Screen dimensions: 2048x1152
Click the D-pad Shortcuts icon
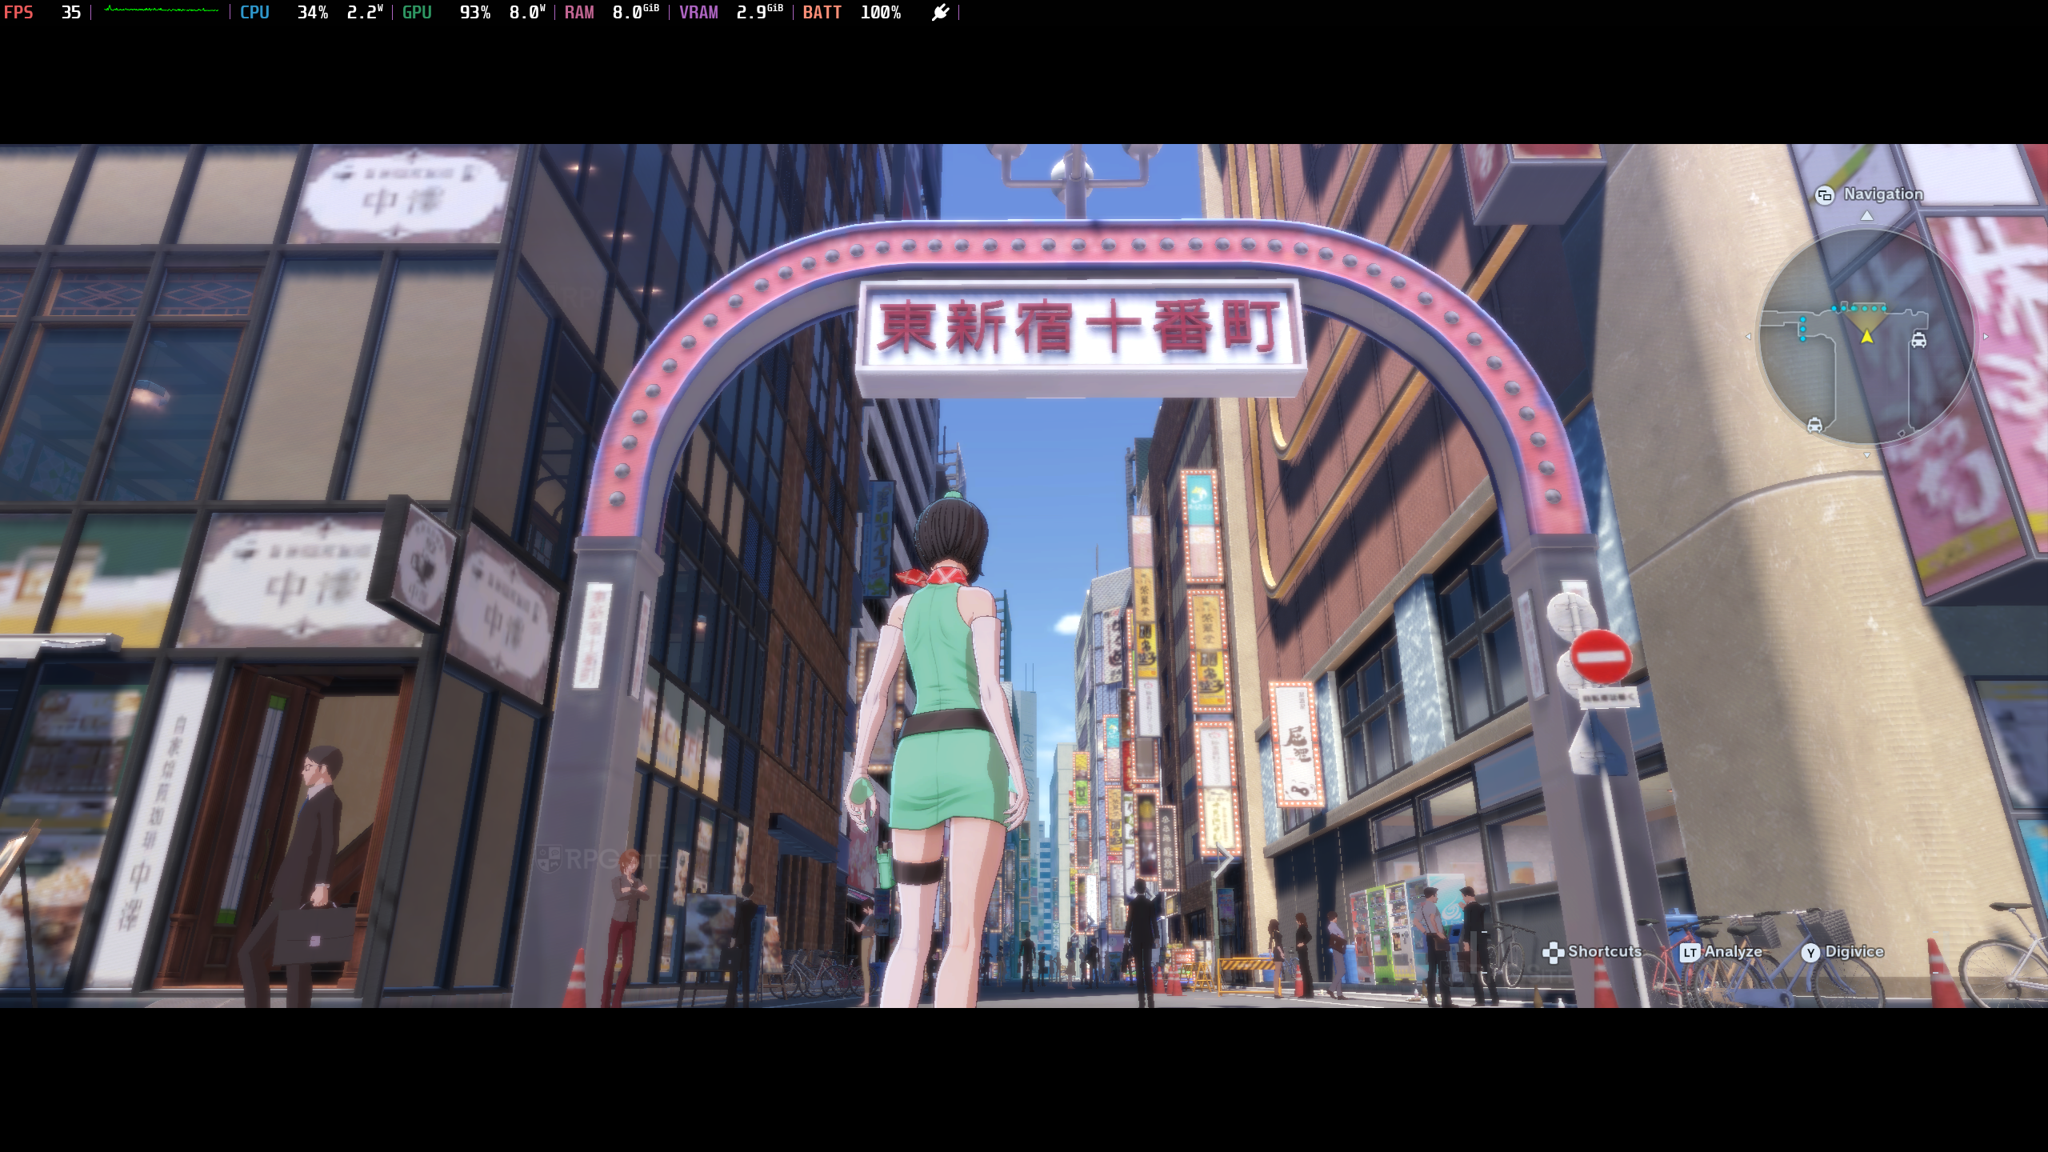[1552, 952]
